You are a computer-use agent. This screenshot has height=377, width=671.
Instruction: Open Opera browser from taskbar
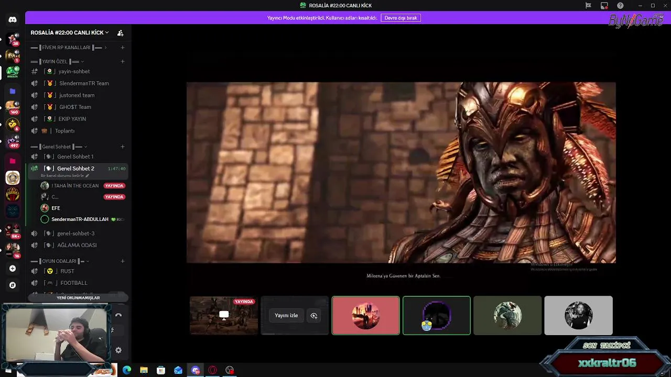coord(212,370)
